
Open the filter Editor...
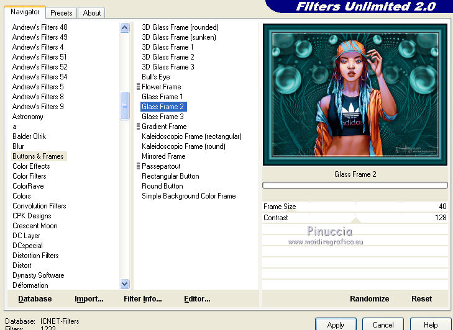click(197, 299)
